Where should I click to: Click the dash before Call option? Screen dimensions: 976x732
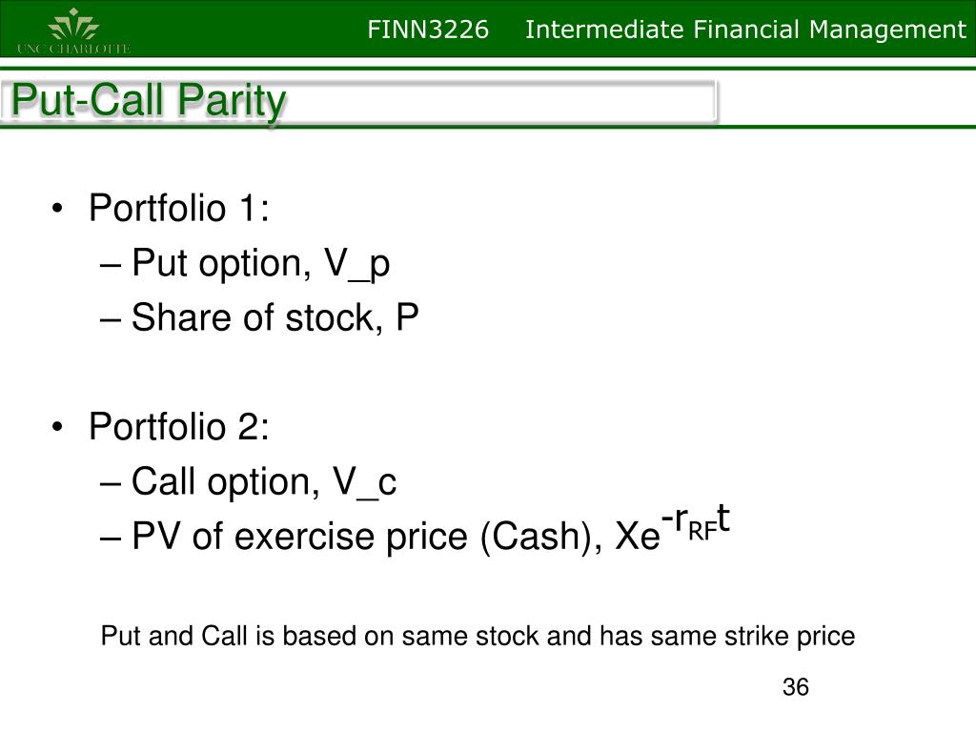(110, 483)
